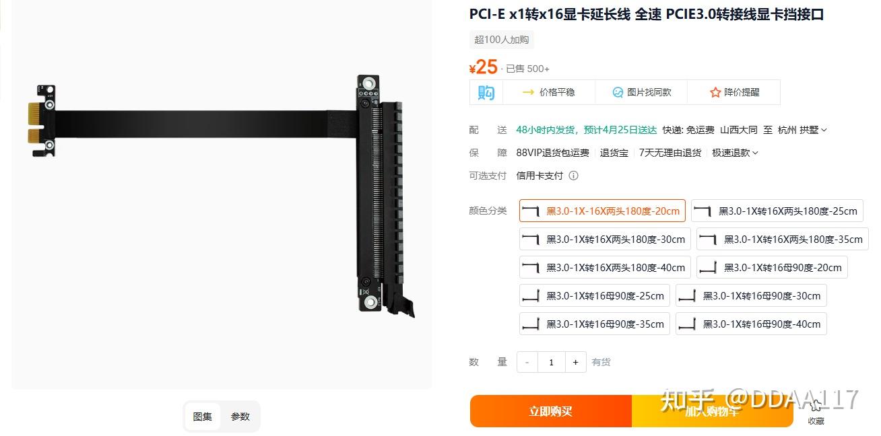This screenshot has height=436, width=881.
Task: Increase quantity with the plus button
Action: [x=575, y=362]
